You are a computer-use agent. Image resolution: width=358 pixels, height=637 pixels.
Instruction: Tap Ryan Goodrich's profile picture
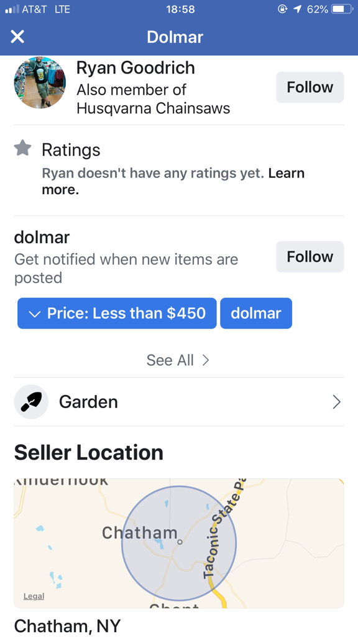click(x=40, y=83)
